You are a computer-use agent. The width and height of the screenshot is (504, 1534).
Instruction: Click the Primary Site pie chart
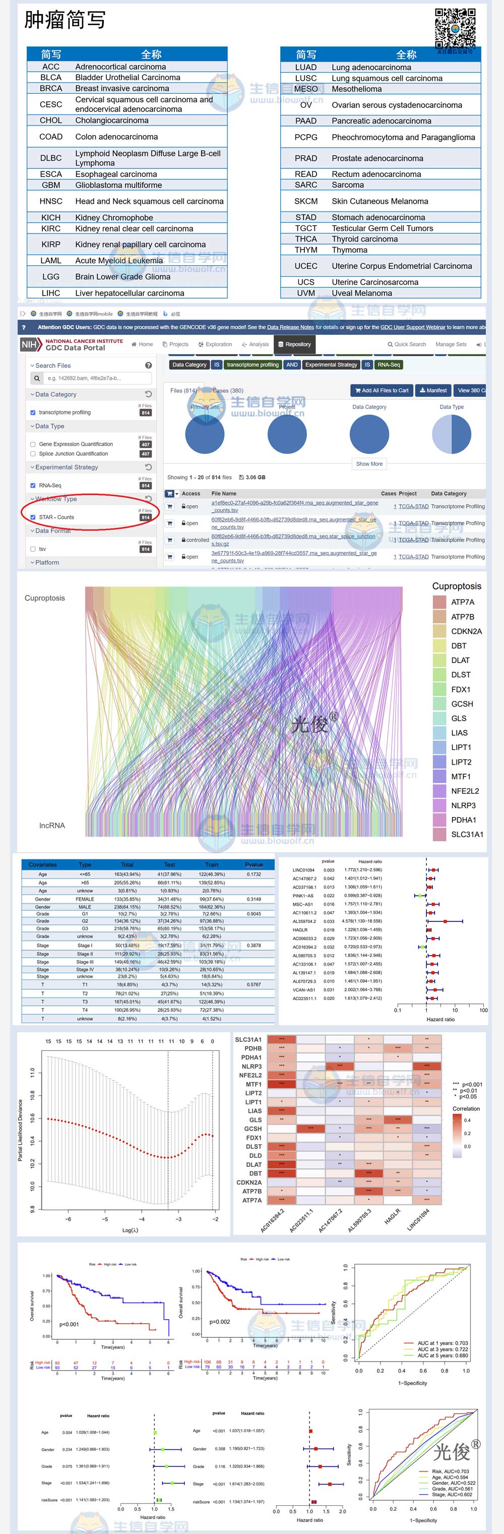(205, 434)
